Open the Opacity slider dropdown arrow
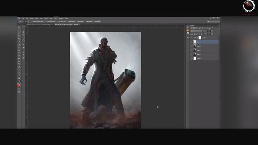This screenshot has height=145, width=258. 212,31
